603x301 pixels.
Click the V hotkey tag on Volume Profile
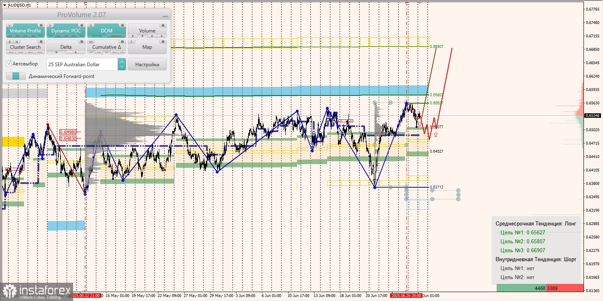click(x=10, y=26)
